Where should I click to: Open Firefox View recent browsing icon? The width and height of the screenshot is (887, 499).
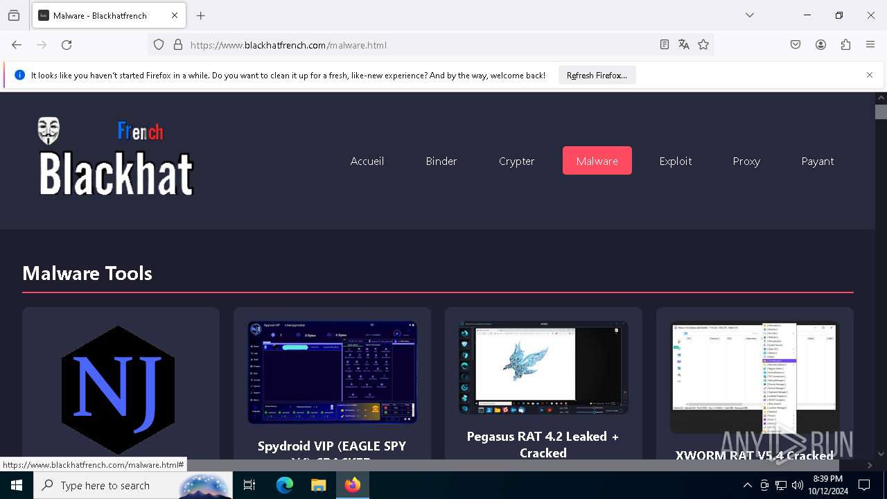(x=14, y=15)
